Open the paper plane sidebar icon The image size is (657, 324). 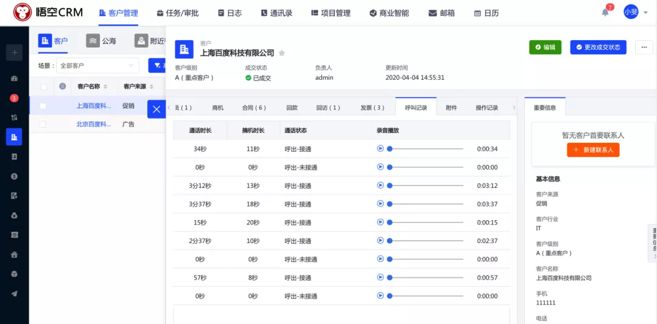(14, 294)
